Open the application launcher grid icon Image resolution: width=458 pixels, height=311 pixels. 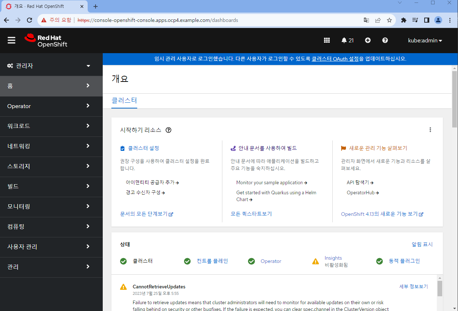pyautogui.click(x=327, y=41)
